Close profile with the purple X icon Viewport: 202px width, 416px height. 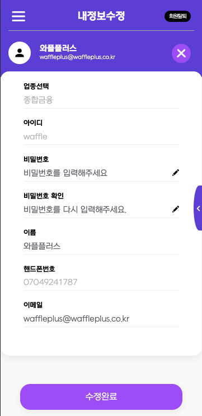click(181, 53)
